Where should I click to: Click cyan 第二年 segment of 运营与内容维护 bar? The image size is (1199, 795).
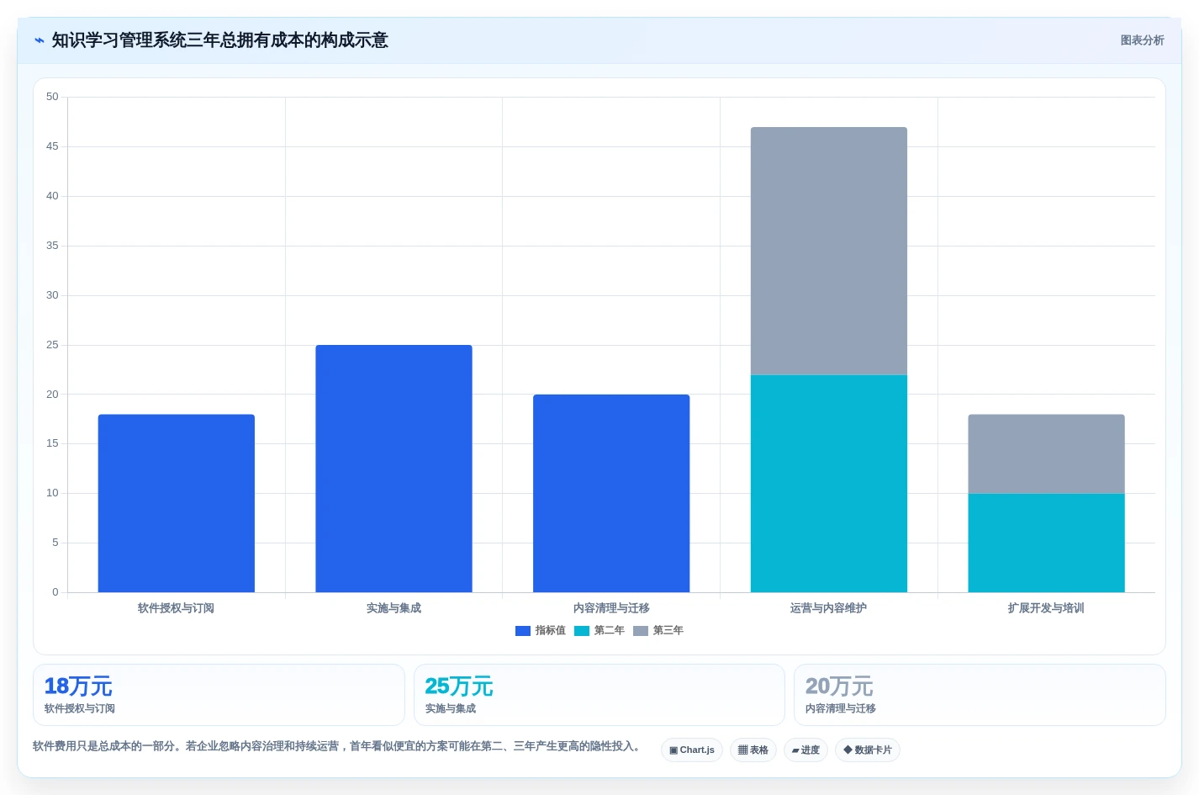point(829,484)
